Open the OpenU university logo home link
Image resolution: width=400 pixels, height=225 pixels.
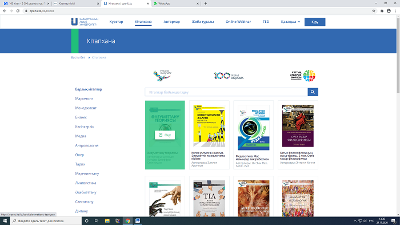click(85, 22)
